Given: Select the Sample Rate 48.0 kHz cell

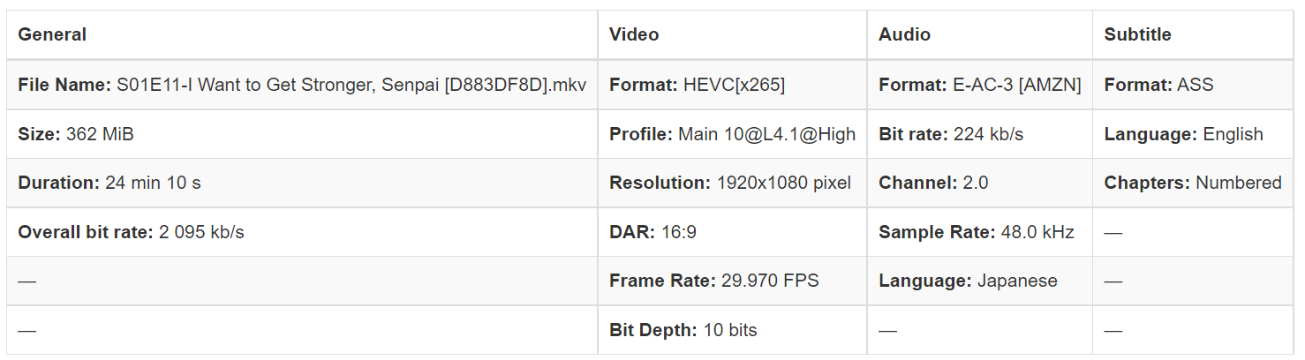Looking at the screenshot, I should coord(976,233).
